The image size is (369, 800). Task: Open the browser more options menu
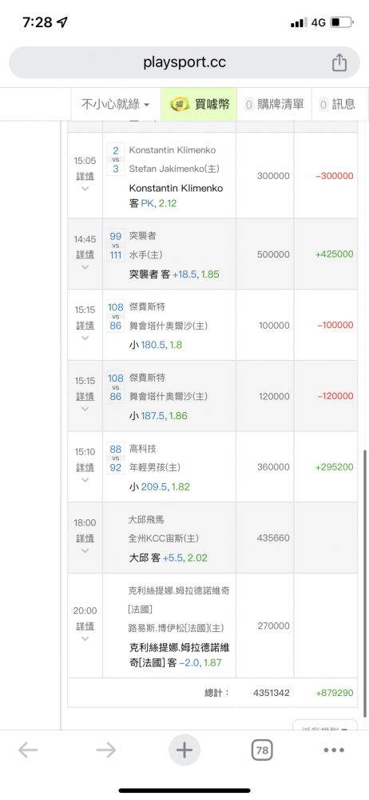pos(335,750)
